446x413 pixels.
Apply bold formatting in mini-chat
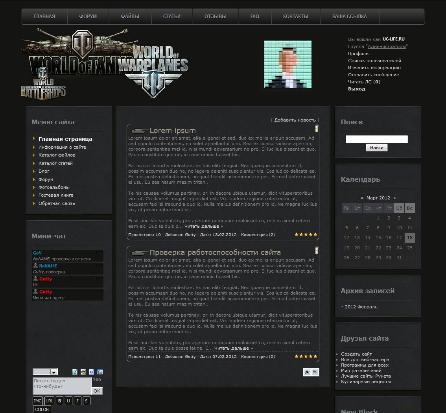(59, 401)
